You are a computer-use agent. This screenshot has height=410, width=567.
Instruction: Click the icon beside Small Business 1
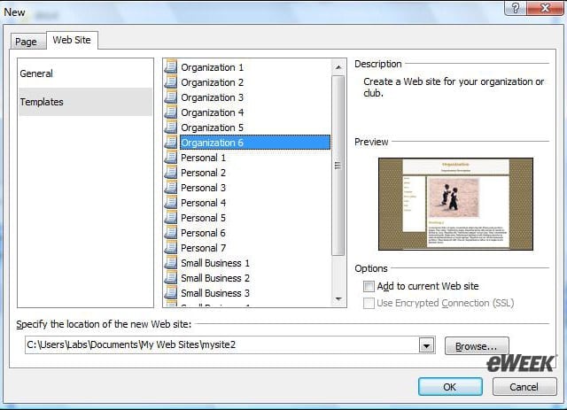pyautogui.click(x=171, y=263)
